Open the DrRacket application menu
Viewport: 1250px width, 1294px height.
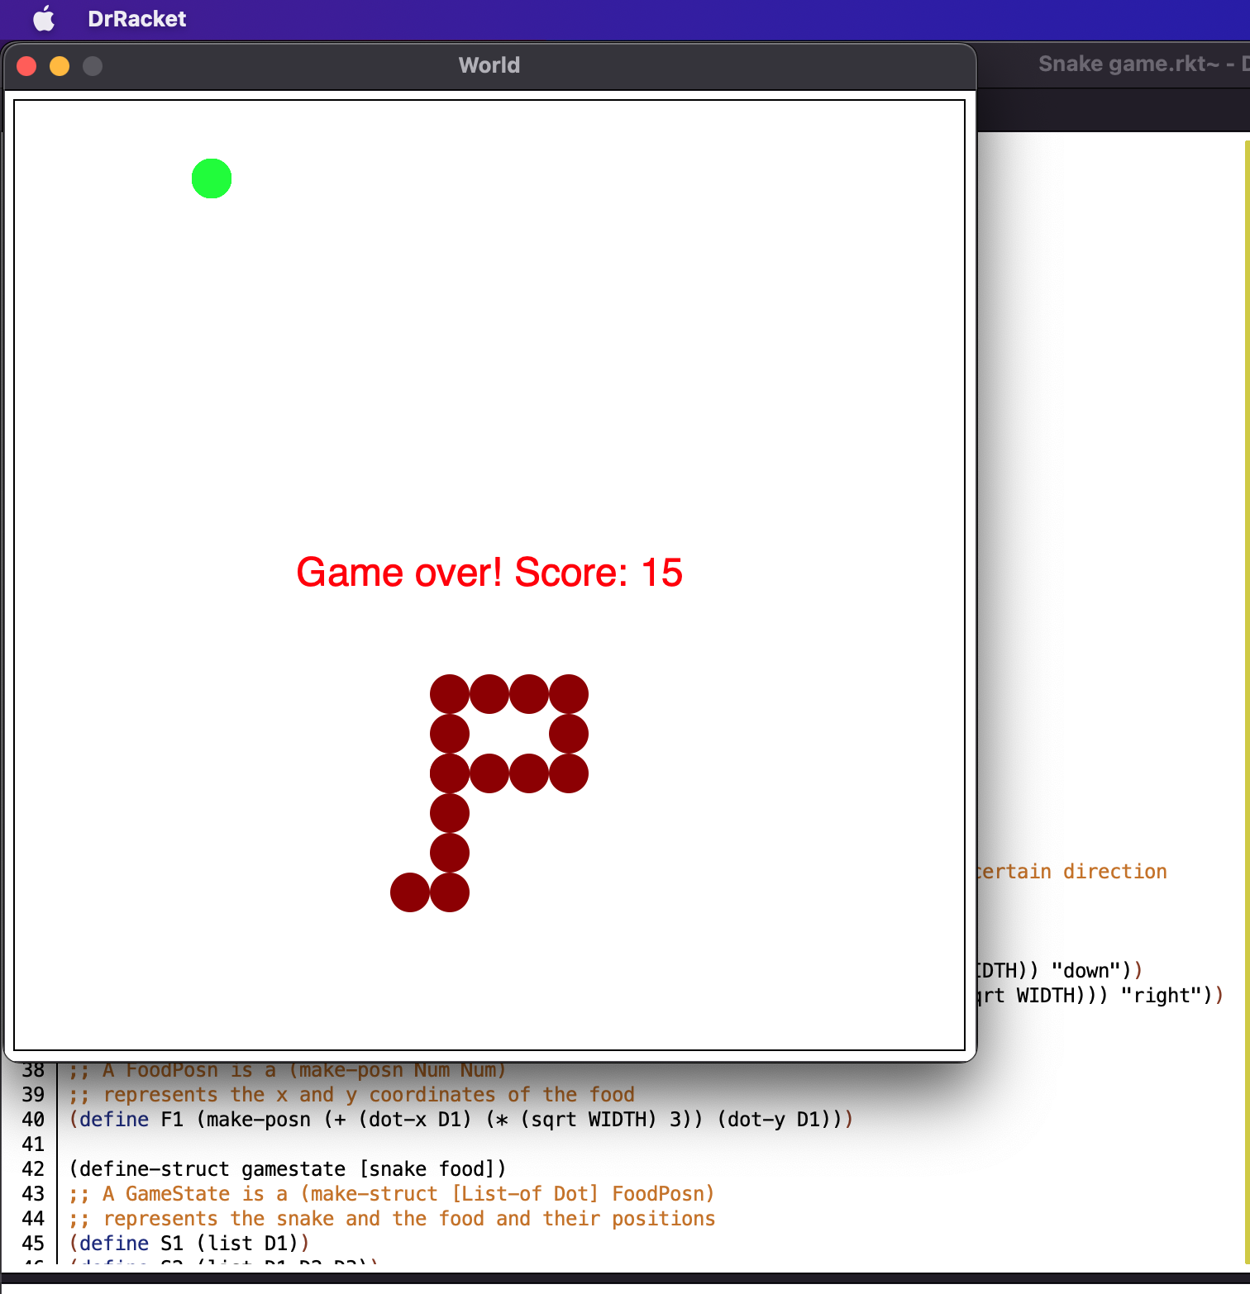coord(136,18)
